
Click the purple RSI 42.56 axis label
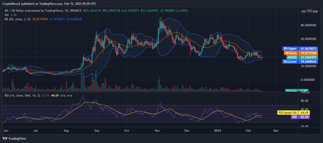(x=301, y=117)
